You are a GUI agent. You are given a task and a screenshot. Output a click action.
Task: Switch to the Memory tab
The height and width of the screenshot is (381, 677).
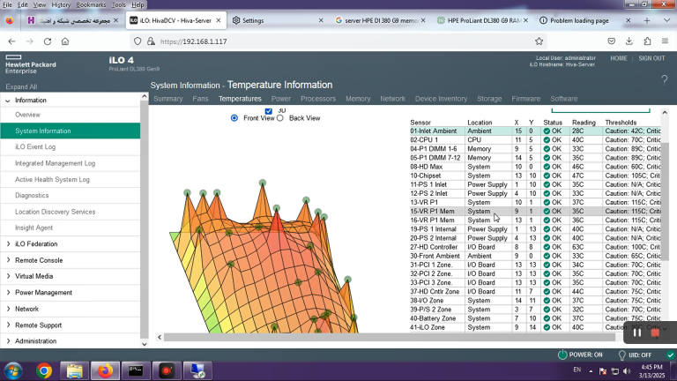pos(358,99)
